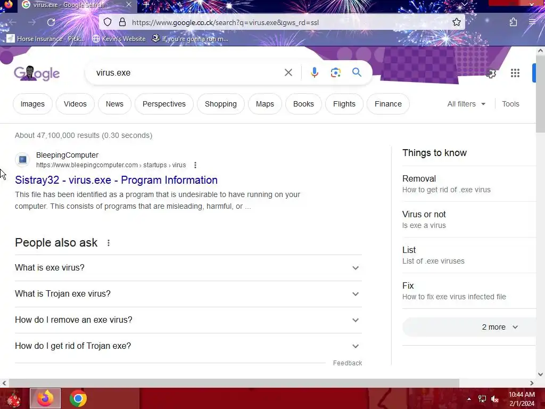This screenshot has height=409, width=545.
Task: Open Fix topic in Things to know
Action: click(x=468, y=291)
